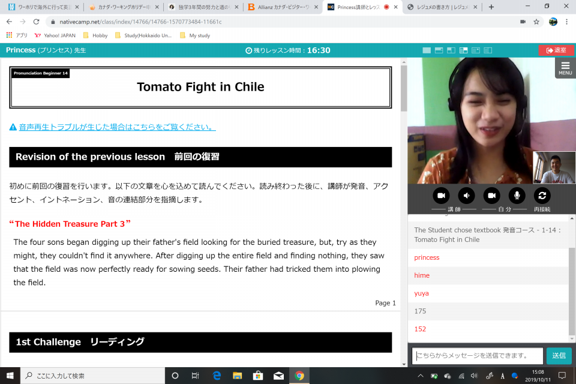Open the Yahoo! JAPAN bookmark
Screen dimensions: 576x384
pyautogui.click(x=55, y=35)
